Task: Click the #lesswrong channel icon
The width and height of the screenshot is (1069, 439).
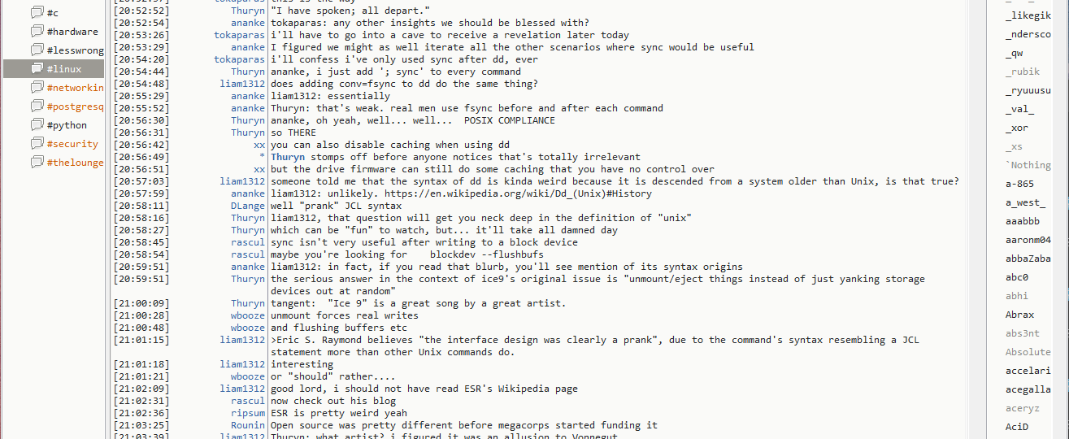Action: point(37,50)
